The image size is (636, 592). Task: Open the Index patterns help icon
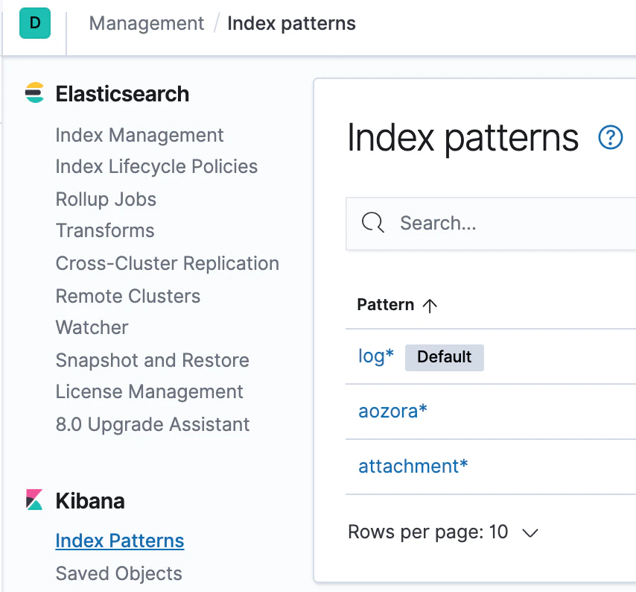(611, 137)
